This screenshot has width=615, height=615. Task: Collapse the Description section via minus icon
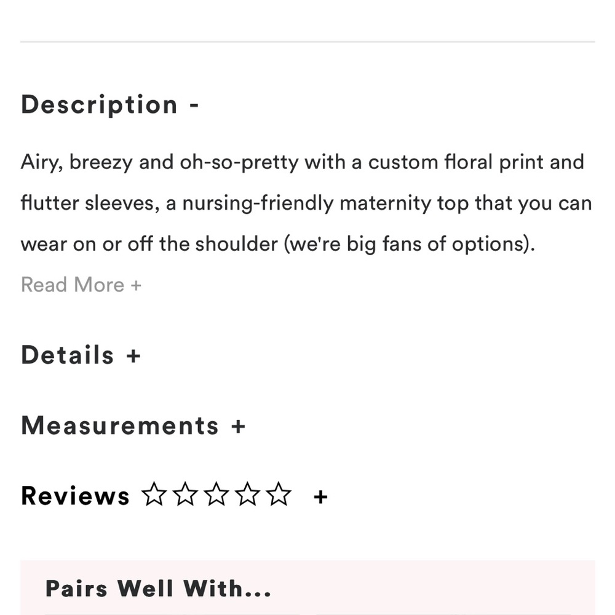click(x=194, y=106)
